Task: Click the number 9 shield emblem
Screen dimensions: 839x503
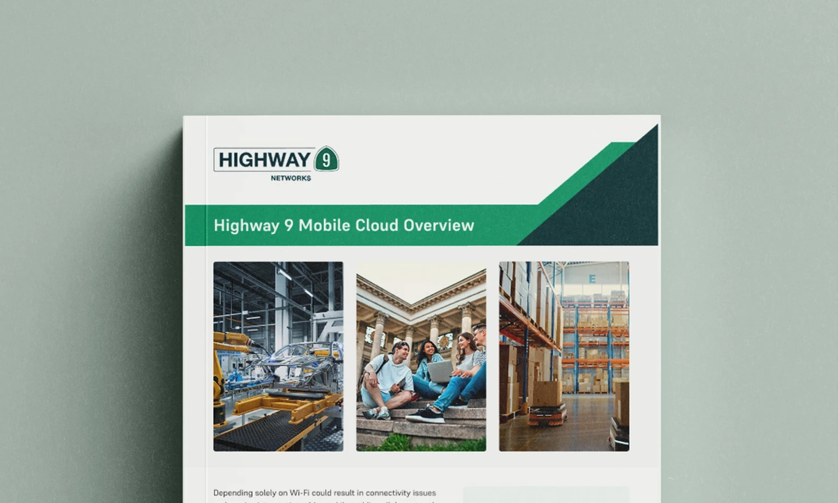Action: 327,159
